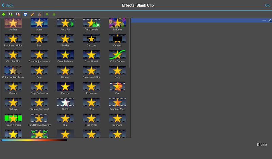Open the Color Adjustments effect

tap(39, 56)
